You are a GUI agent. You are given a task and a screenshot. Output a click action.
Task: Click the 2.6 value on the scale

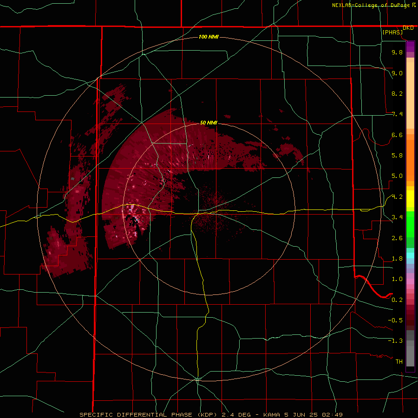point(397,238)
